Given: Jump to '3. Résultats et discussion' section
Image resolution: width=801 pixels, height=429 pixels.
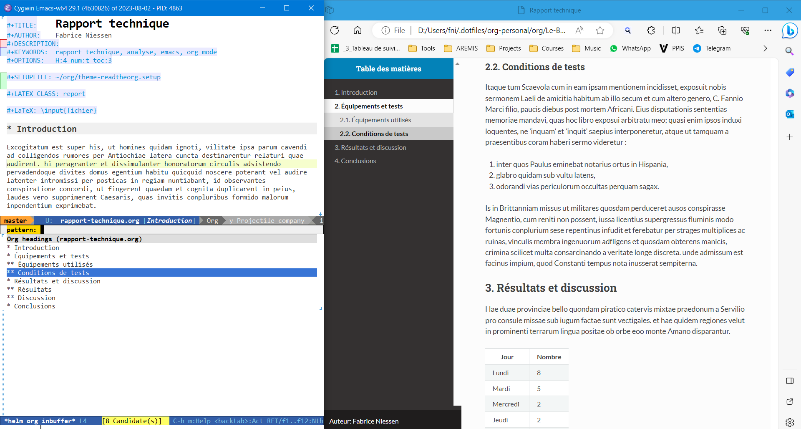Looking at the screenshot, I should click(x=370, y=147).
